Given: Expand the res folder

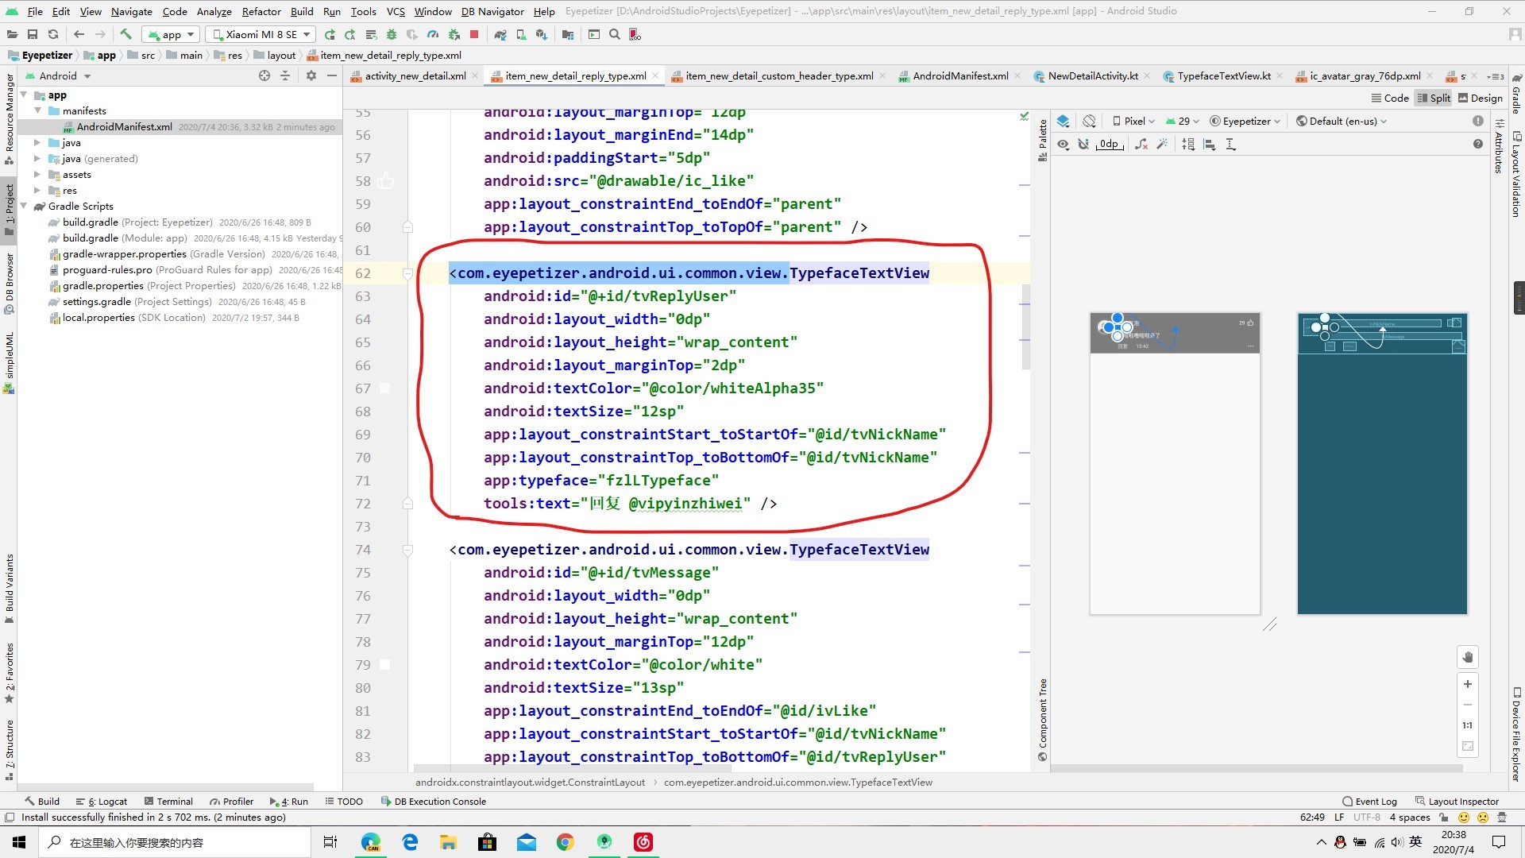Looking at the screenshot, I should [37, 191].
